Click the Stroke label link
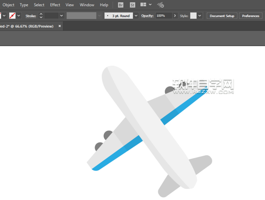The width and height of the screenshot is (265, 200). [30, 15]
